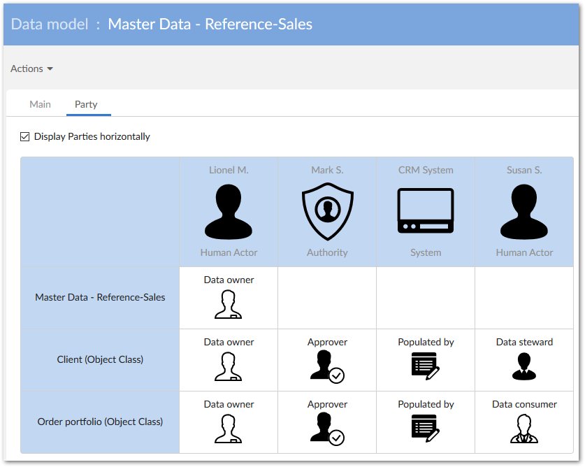Screen dimensions: 585x467
Task: Click Data owner icon in Master Data row
Action: pyautogui.click(x=229, y=304)
